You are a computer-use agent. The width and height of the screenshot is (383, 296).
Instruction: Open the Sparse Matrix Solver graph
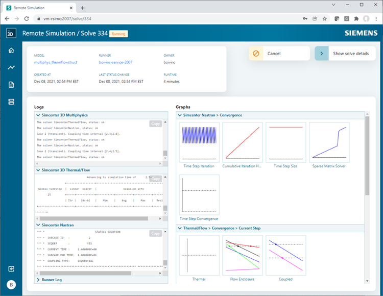pyautogui.click(x=329, y=142)
